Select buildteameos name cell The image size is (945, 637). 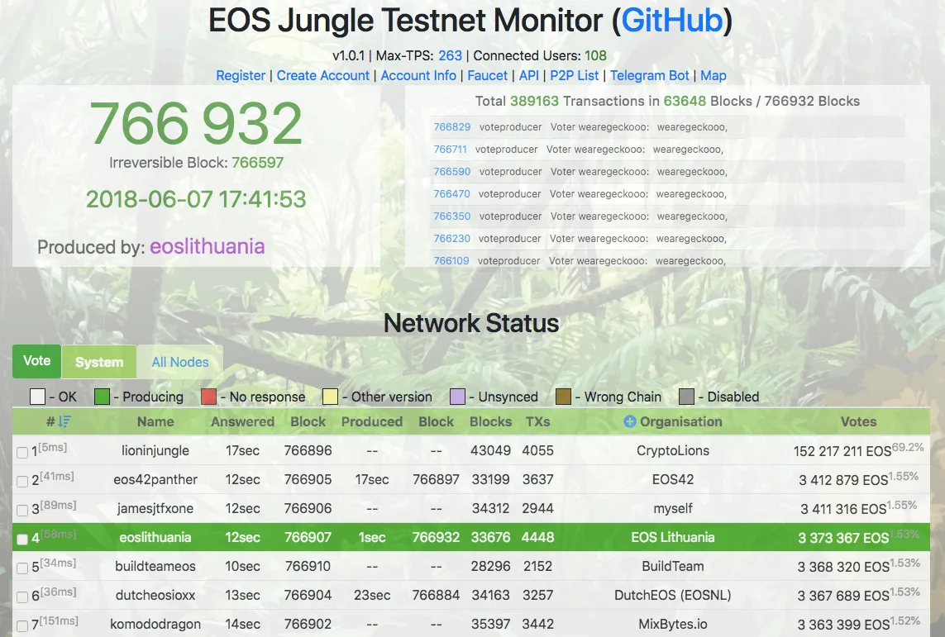click(x=155, y=566)
